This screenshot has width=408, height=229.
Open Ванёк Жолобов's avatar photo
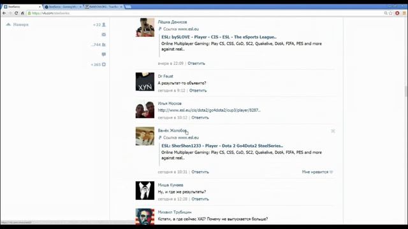[x=145, y=136]
